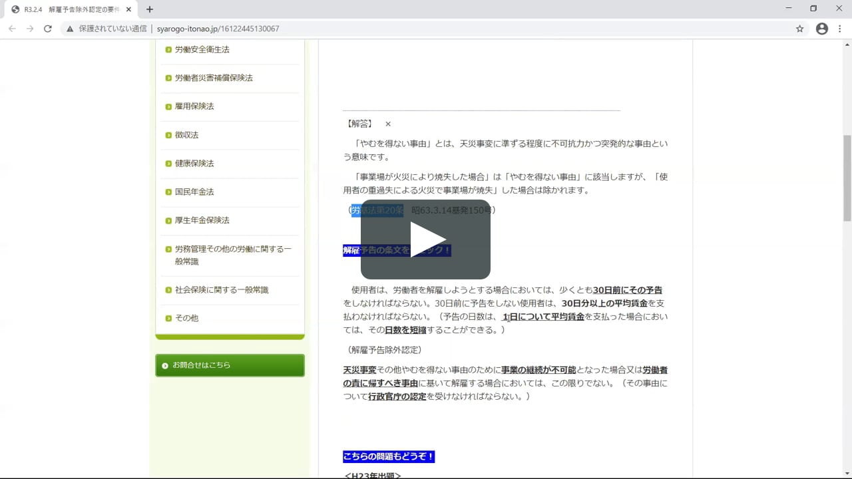The width and height of the screenshot is (852, 479).
Task: Click the bold text 天災事変
Action: (x=360, y=370)
